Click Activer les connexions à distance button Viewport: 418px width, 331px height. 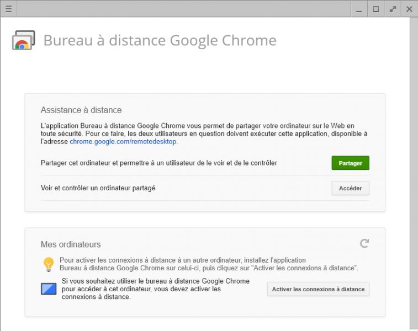coord(318,289)
